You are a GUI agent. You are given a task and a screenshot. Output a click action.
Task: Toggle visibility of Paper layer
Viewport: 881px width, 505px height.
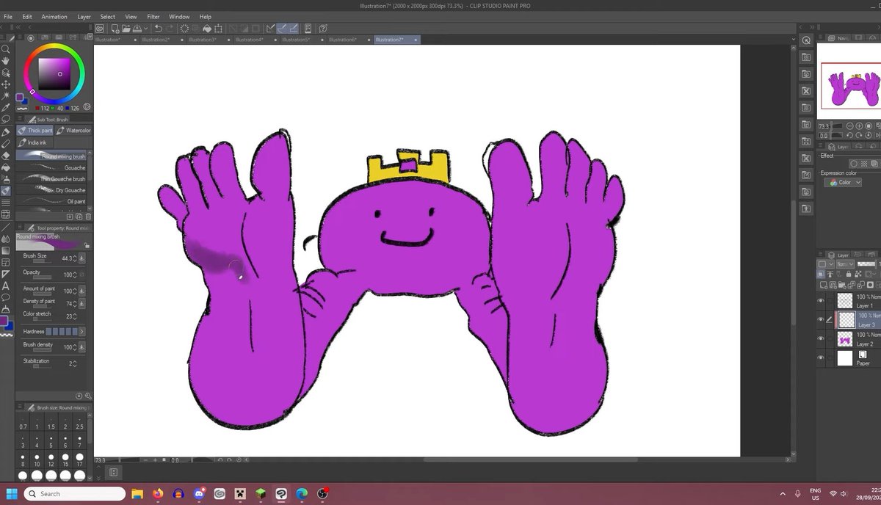(x=821, y=357)
